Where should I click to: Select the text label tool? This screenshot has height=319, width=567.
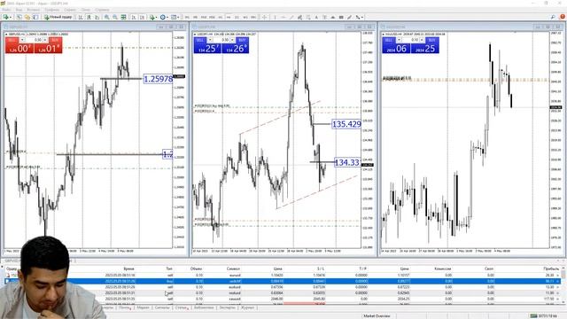coord(325,17)
